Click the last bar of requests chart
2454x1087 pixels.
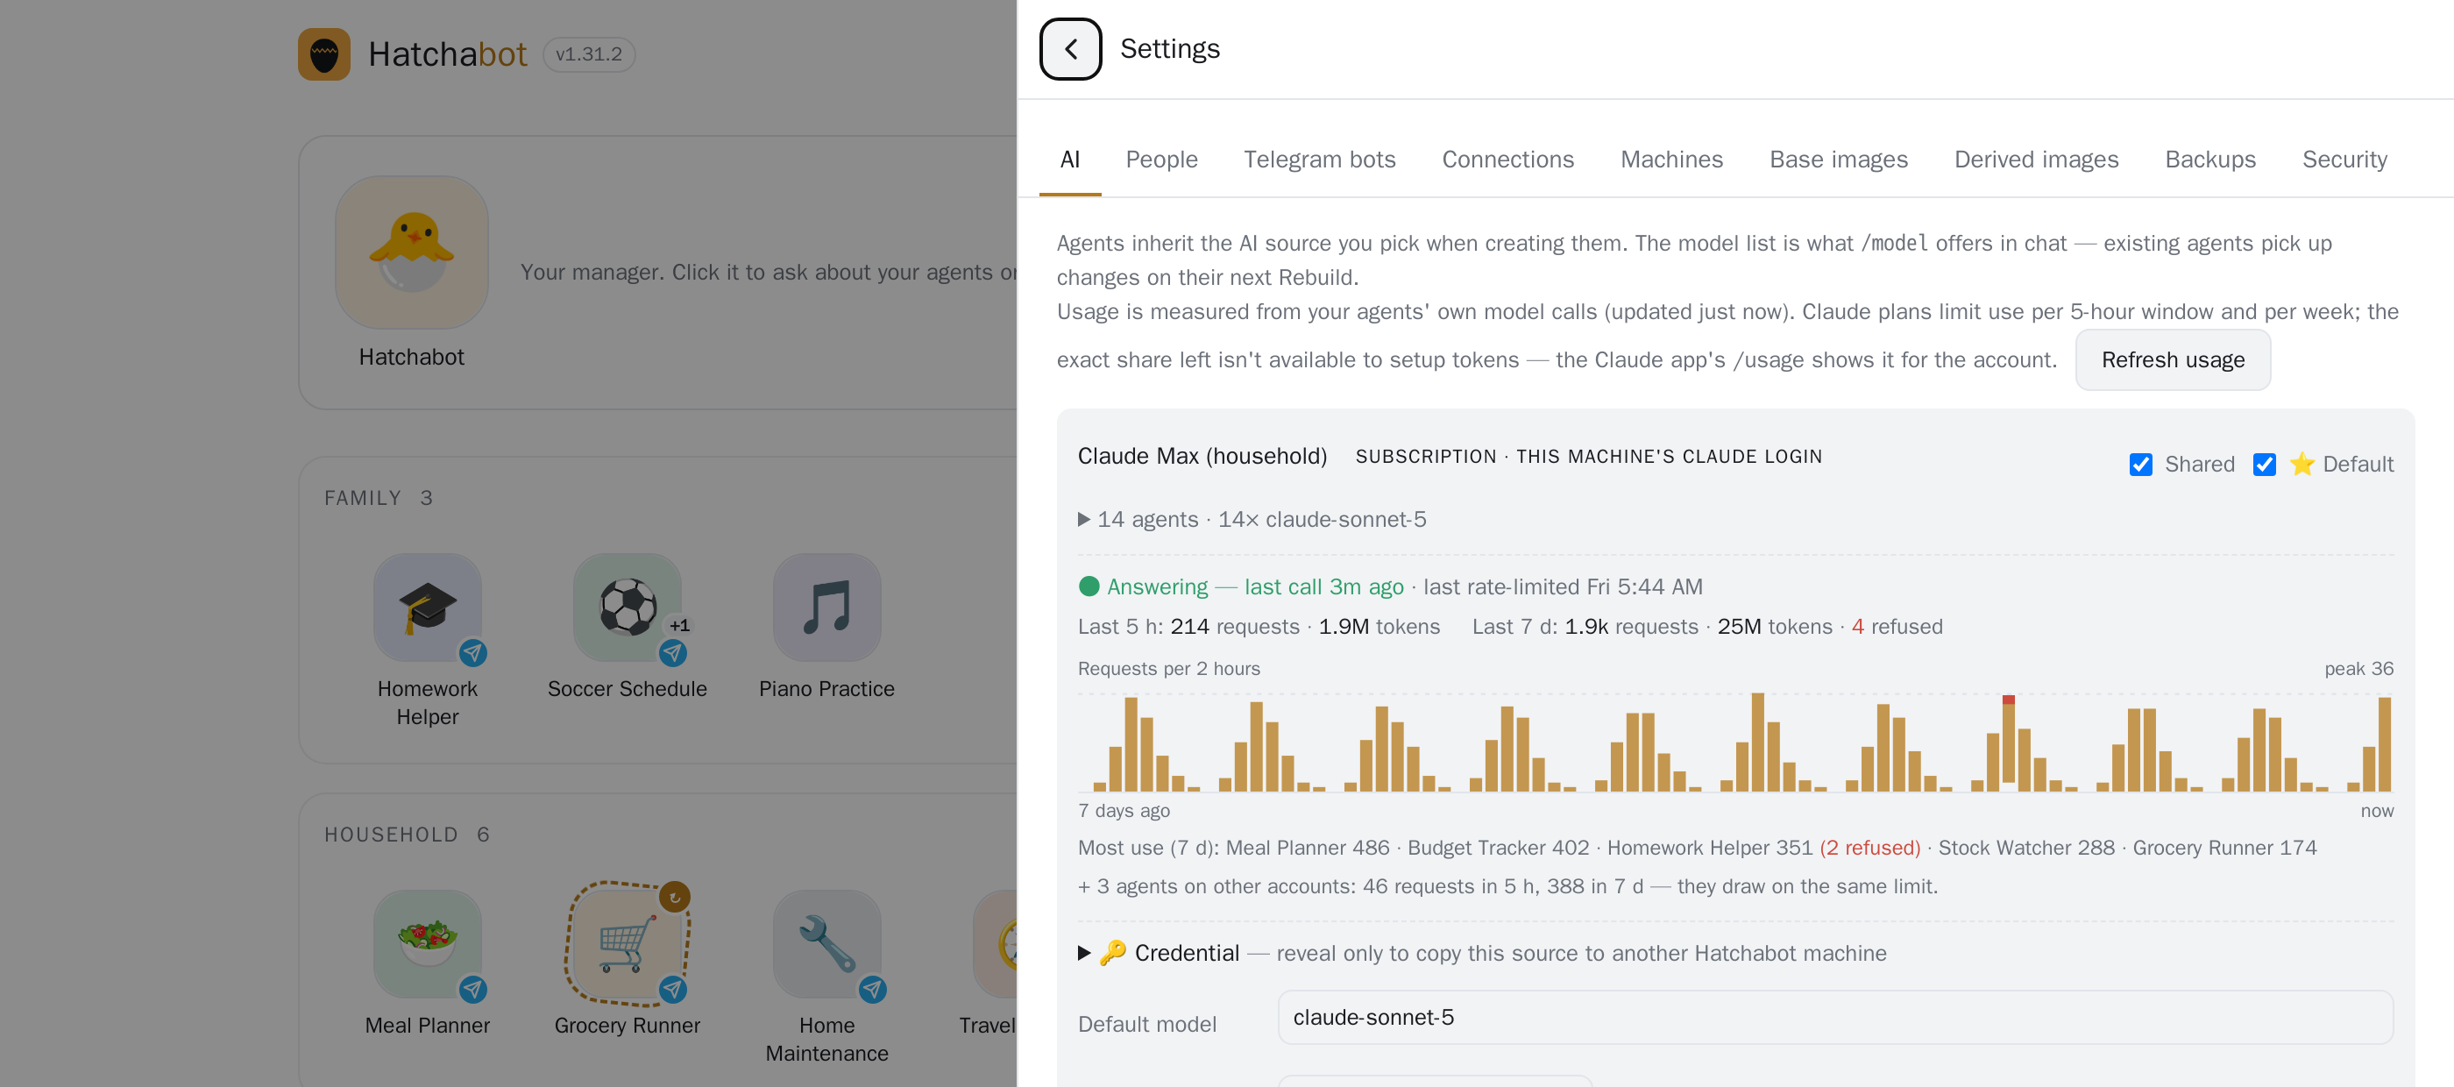point(2385,744)
